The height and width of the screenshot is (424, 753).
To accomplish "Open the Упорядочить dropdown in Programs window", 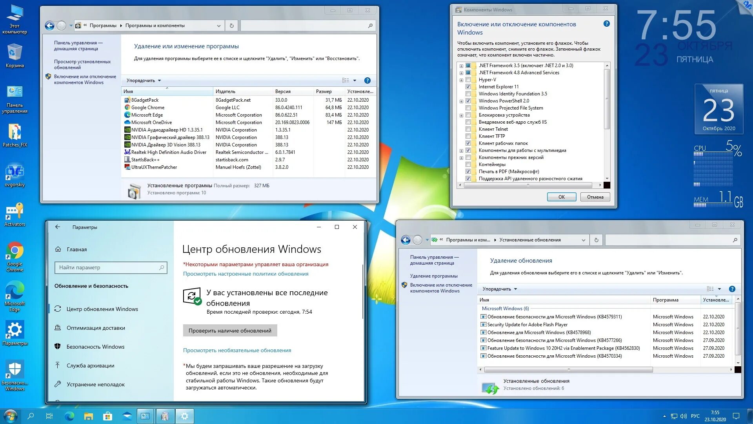I will (144, 80).
